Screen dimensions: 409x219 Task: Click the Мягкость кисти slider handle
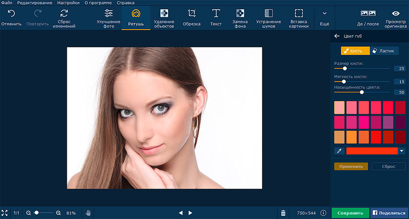click(x=344, y=81)
